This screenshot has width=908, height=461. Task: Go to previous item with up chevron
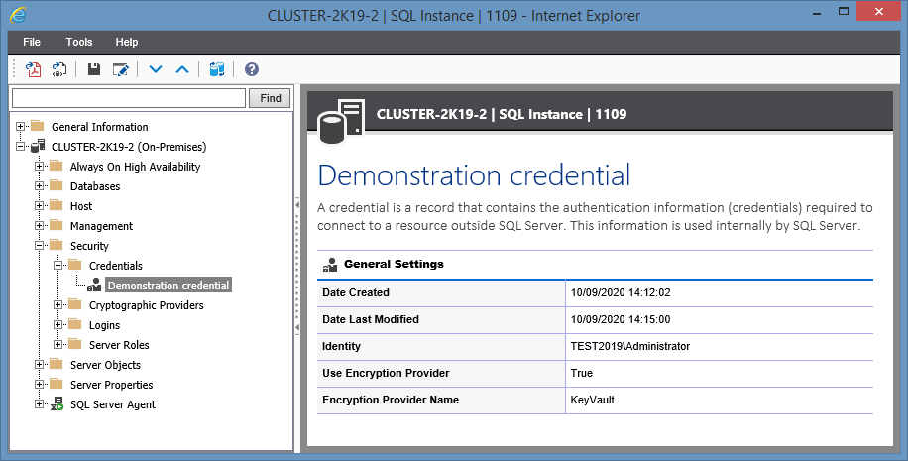(182, 69)
